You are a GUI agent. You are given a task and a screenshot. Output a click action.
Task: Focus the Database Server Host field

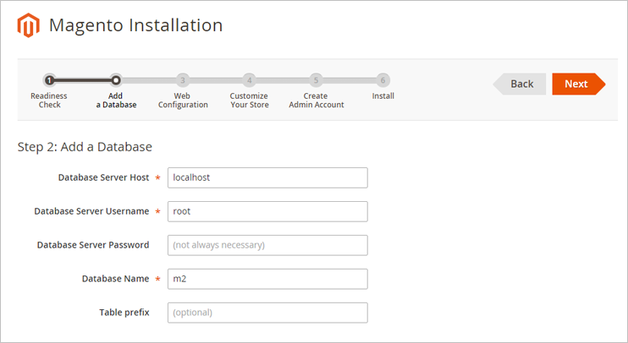(x=267, y=178)
